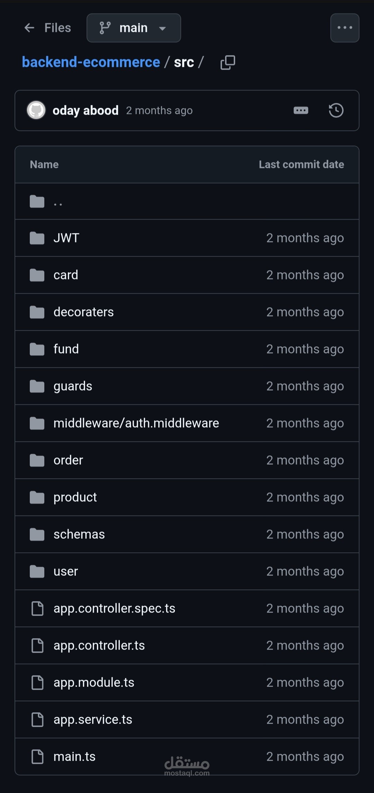Open the backend-ecommerce repository link
This screenshot has width=374, height=793.
click(91, 62)
